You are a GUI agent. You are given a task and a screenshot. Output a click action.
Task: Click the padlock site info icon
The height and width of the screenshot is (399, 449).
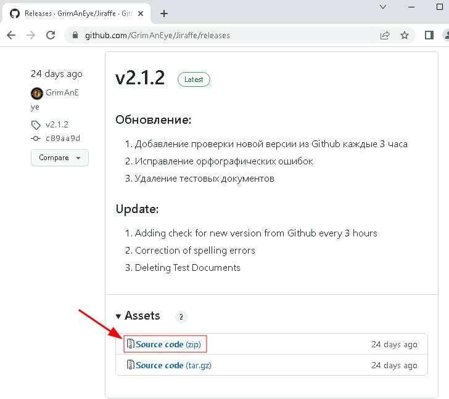tap(75, 35)
